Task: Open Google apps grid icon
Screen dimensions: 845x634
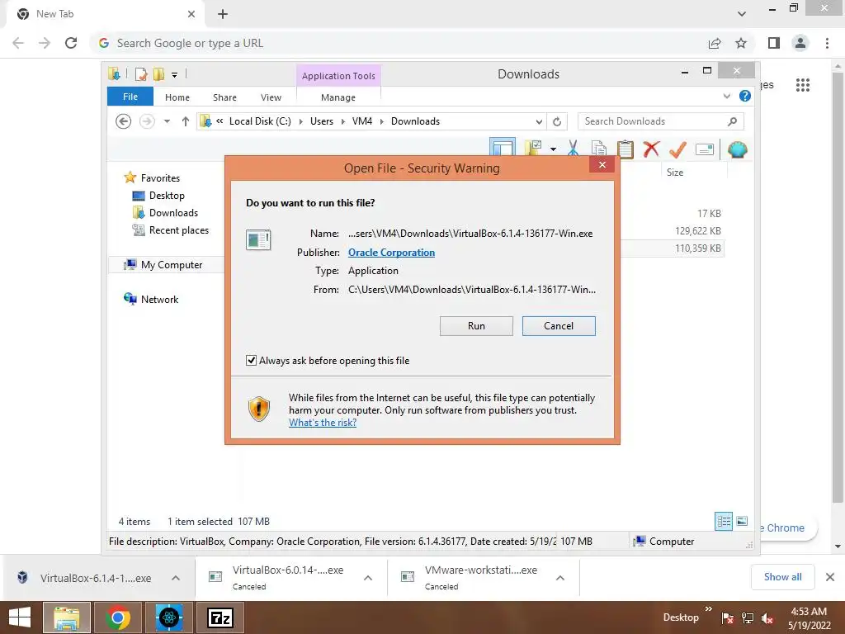Action: (803, 85)
